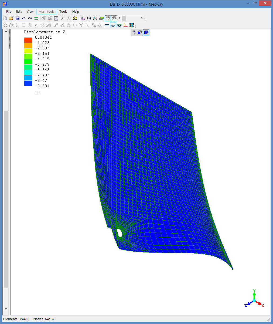Click the cyan -7.407 legend swatch

[x=28, y=73]
